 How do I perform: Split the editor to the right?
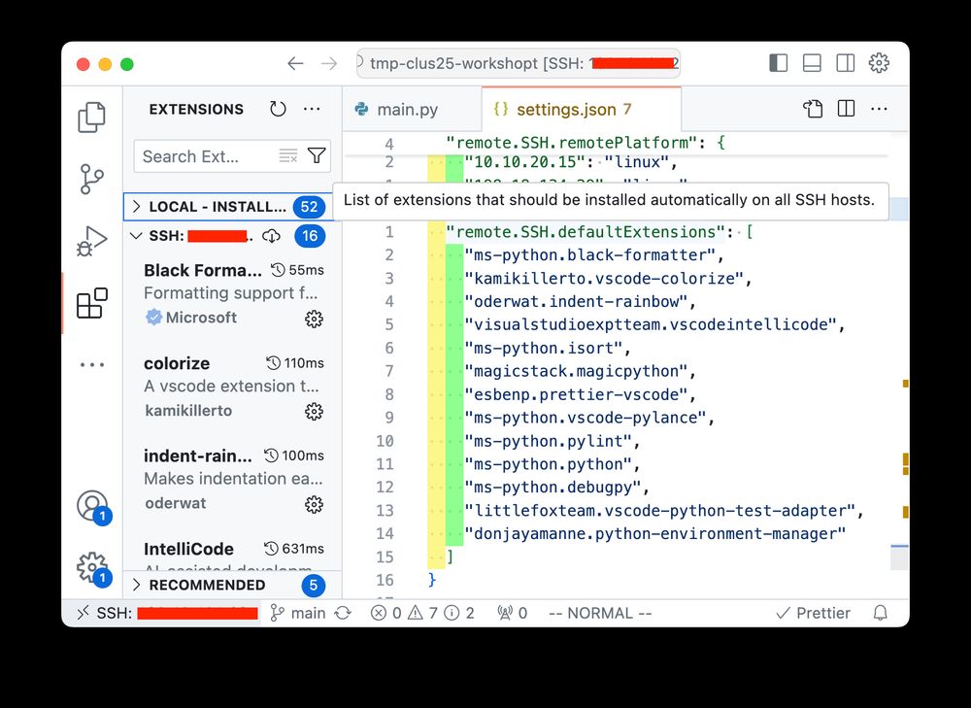tap(846, 109)
